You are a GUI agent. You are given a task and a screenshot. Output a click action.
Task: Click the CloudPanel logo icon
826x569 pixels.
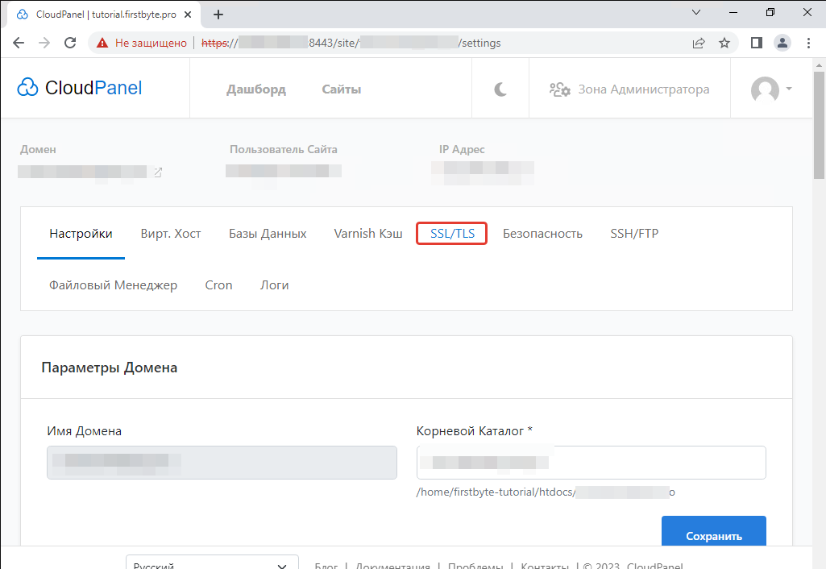27,87
